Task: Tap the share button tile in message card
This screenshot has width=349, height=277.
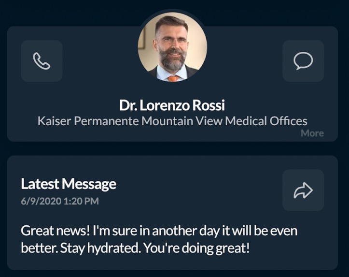Action: click(303, 190)
